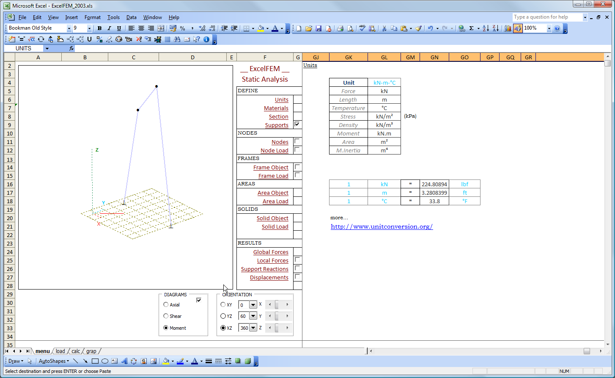Viewport: 615px width, 378px height.
Task: Open a file with the folder icon
Action: [309, 28]
